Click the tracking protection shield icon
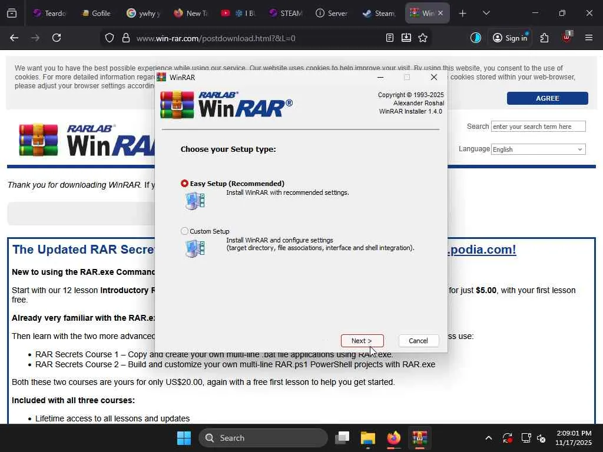The height and width of the screenshot is (452, 603). pos(110,38)
